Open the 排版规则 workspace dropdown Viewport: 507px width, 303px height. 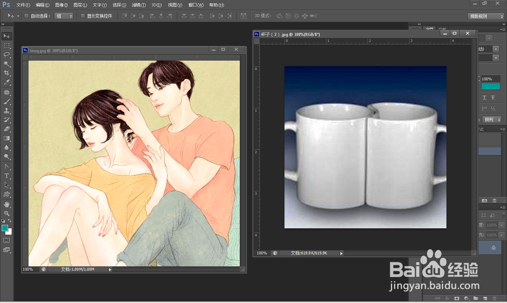pyautogui.click(x=486, y=16)
